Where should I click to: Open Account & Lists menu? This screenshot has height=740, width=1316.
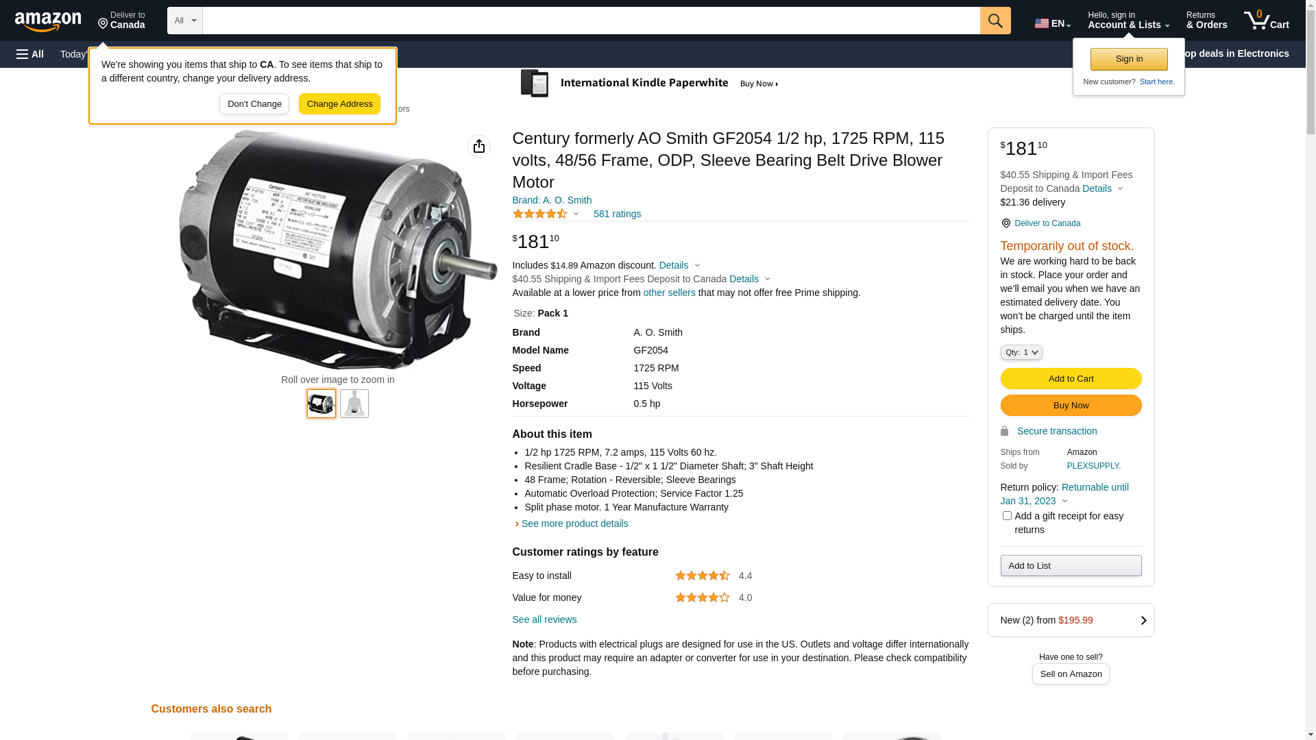coord(1128,21)
